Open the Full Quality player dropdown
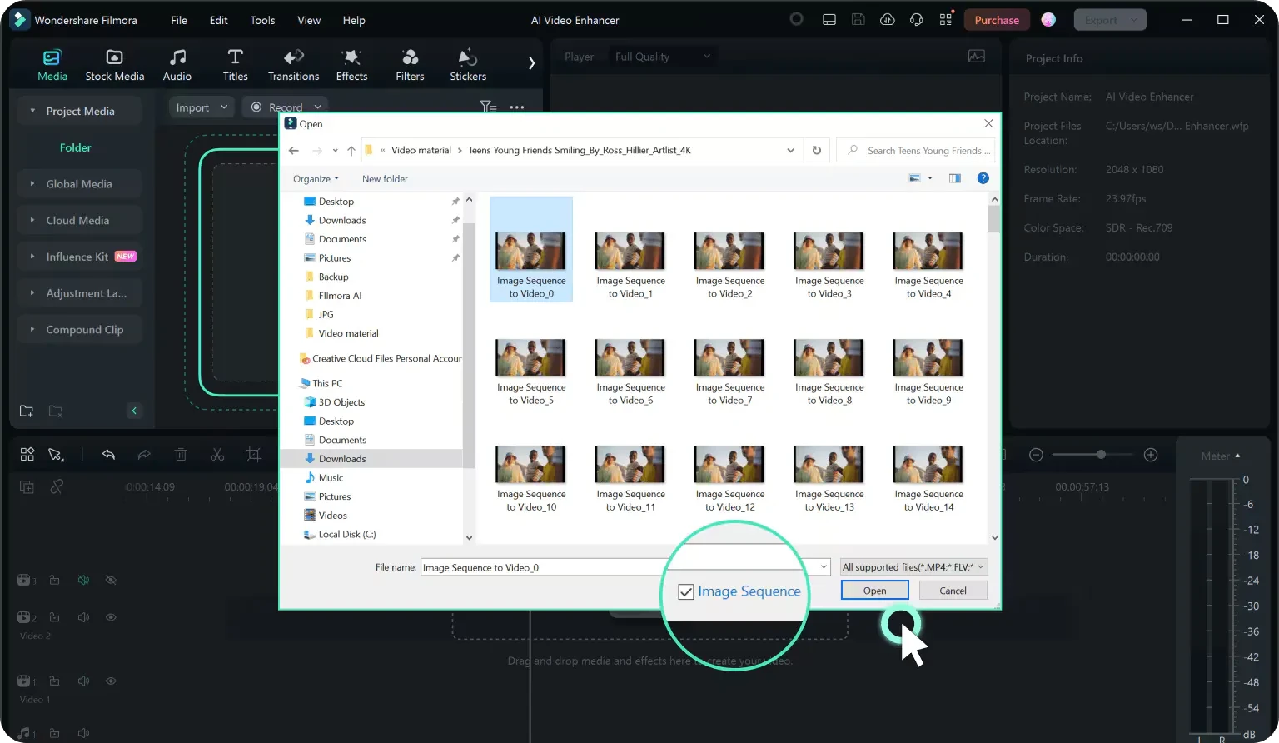 click(663, 57)
